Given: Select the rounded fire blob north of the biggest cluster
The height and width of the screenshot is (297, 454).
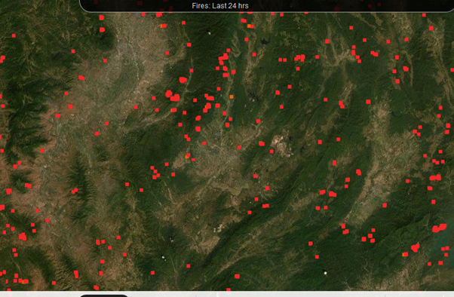Looking at the screenshot, I should pyautogui.click(x=183, y=80).
